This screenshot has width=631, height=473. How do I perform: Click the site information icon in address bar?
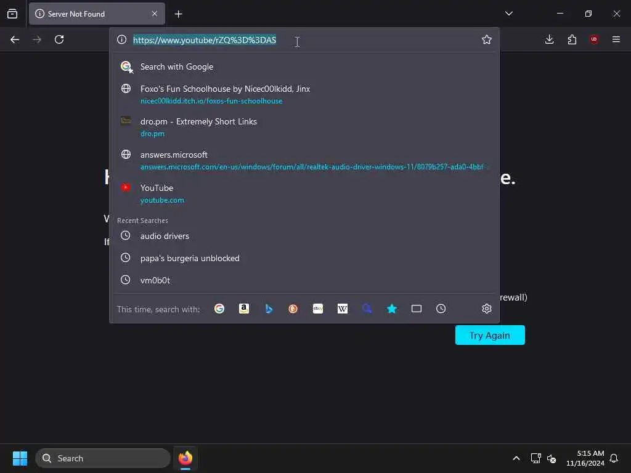click(x=121, y=39)
